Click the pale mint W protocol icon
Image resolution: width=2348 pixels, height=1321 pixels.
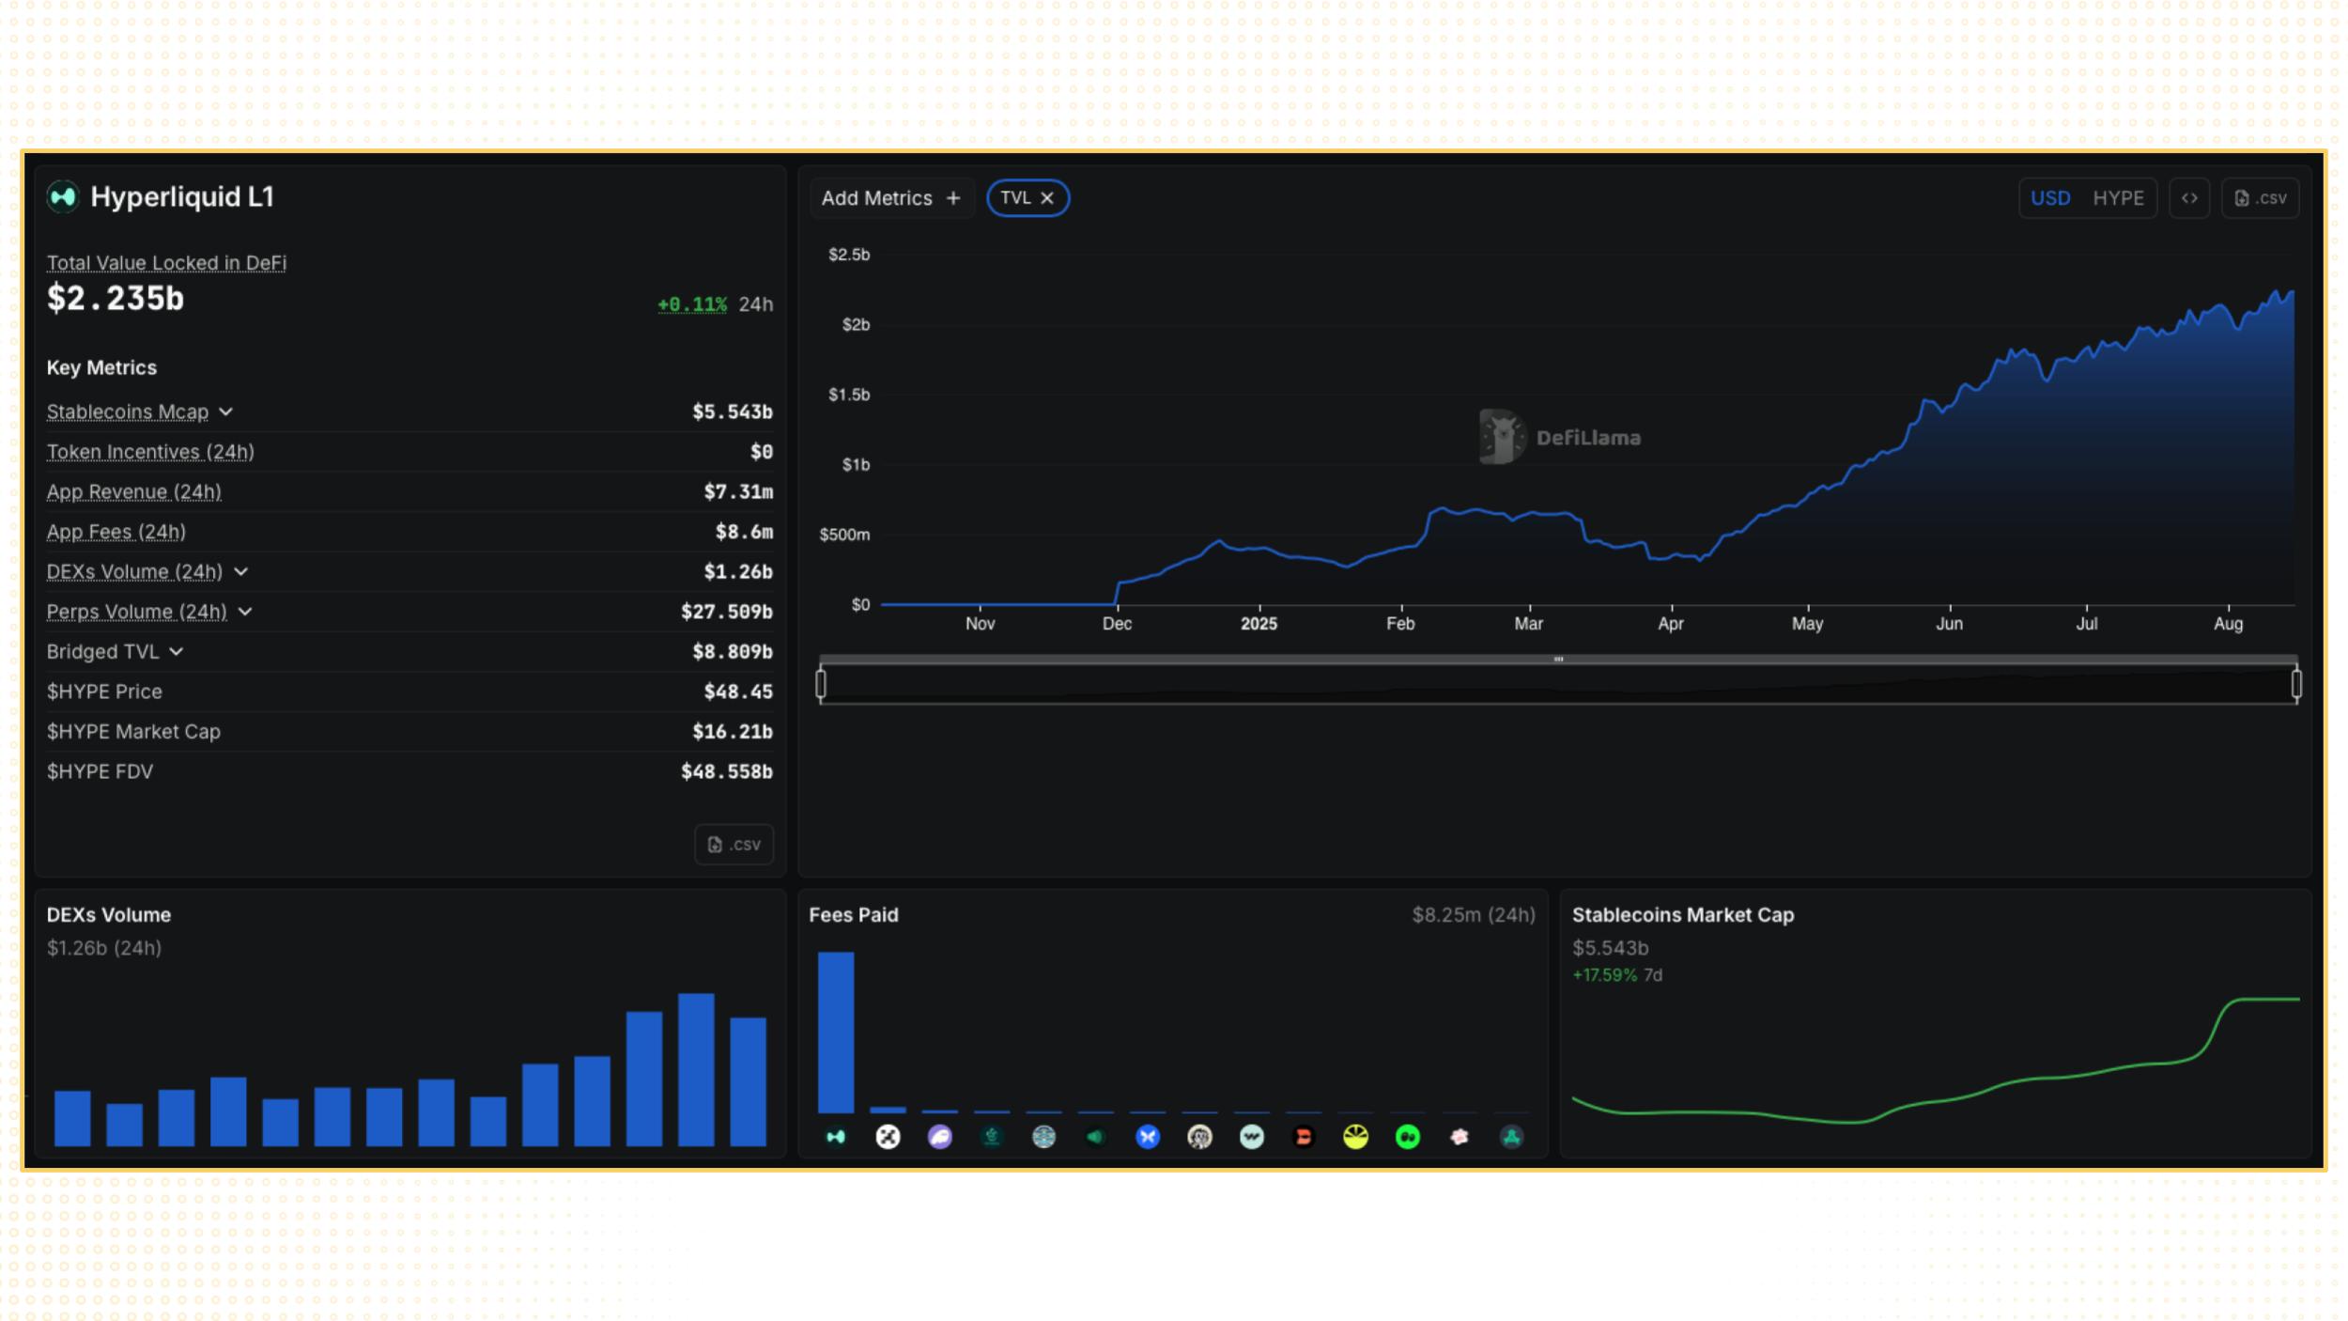pyautogui.click(x=1252, y=1137)
